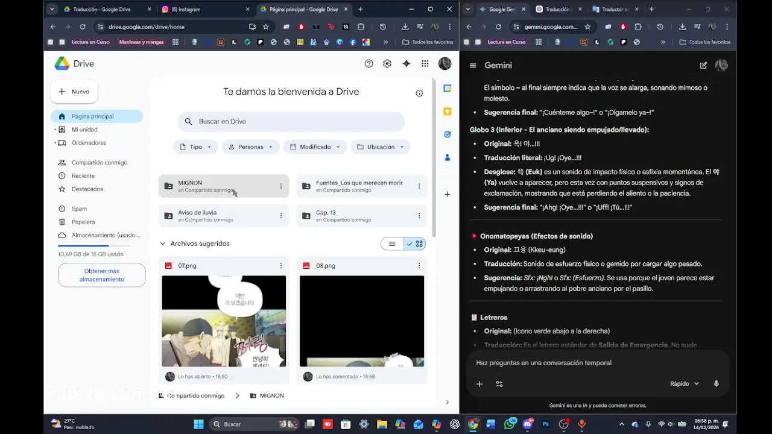Open Gemini sparkle icon in Drive header

click(x=407, y=64)
